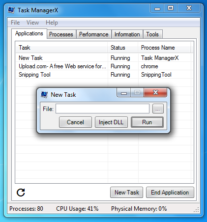Click into the File input field
Image resolution: width=207 pixels, height=222 pixels.
(102, 109)
